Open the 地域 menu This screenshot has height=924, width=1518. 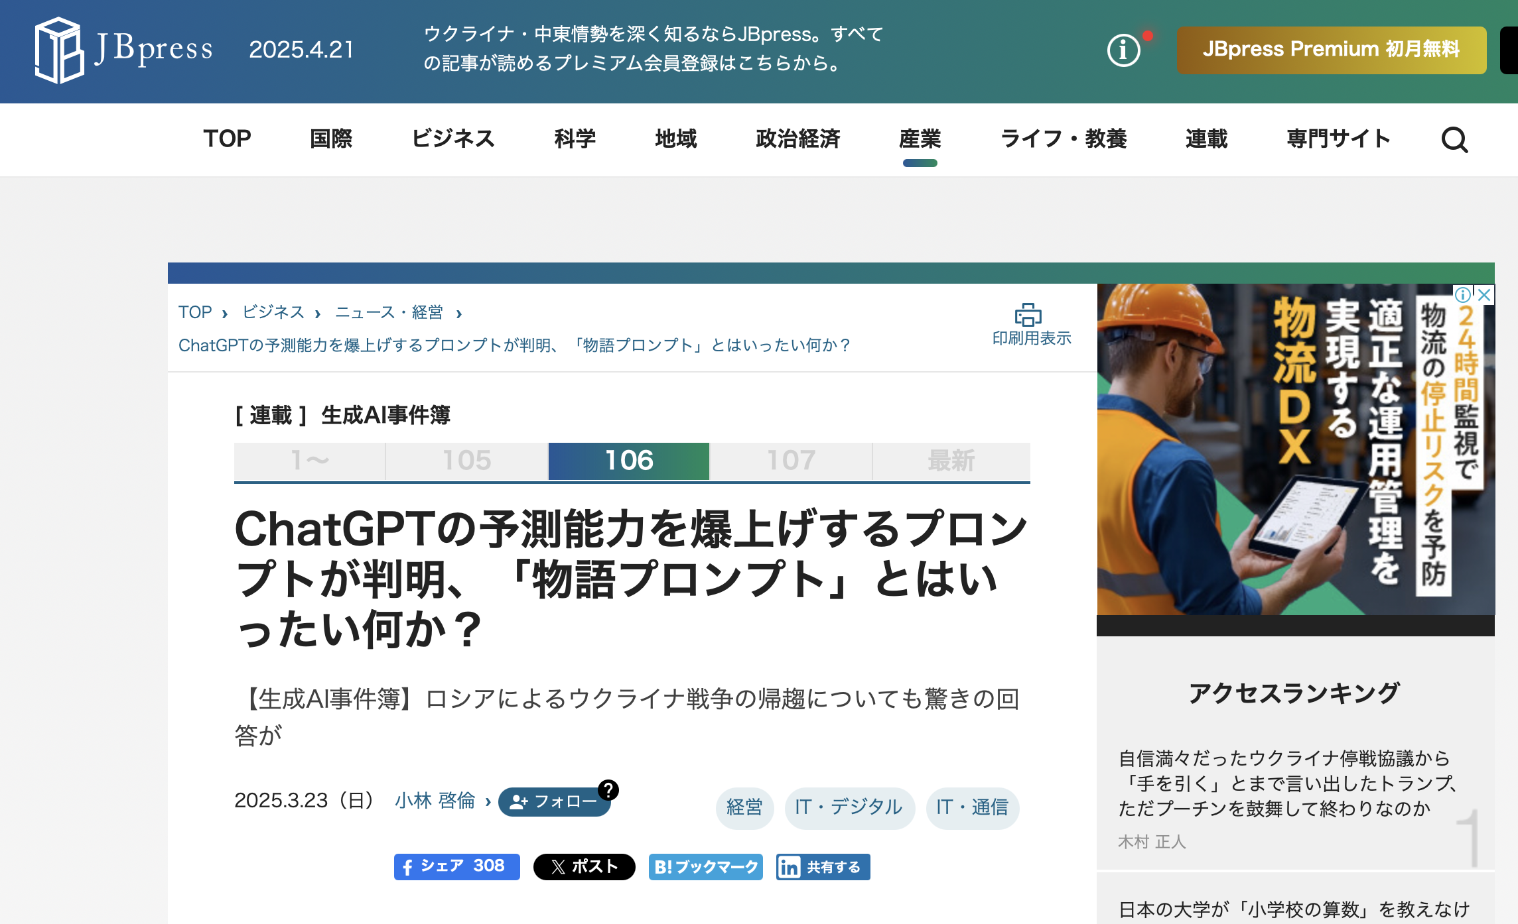(x=676, y=139)
